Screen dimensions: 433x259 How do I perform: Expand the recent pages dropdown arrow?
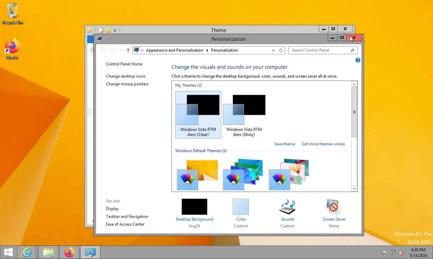coord(121,50)
